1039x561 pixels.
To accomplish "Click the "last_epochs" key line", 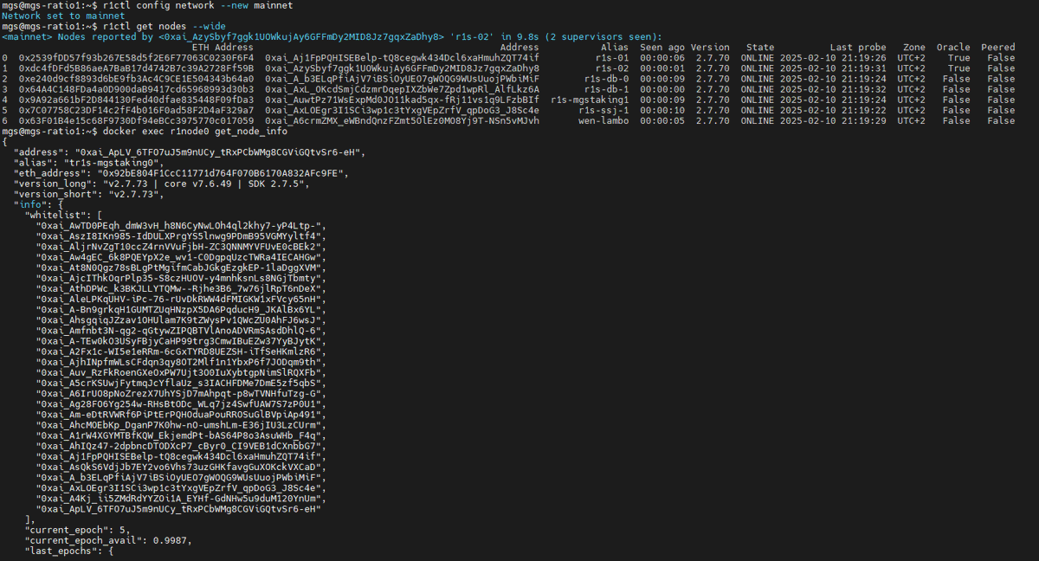I will [68, 550].
